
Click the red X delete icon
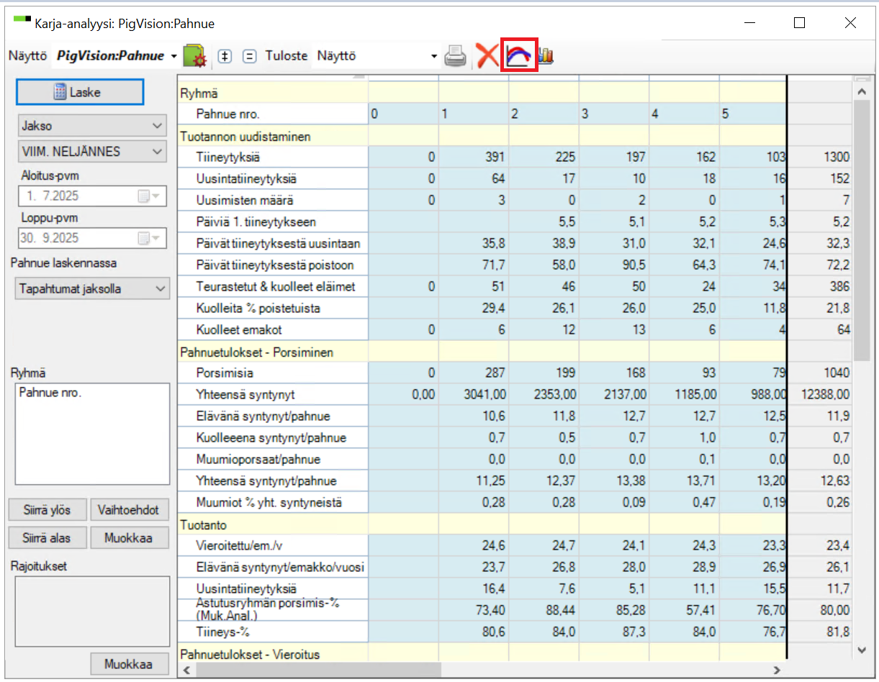[x=487, y=56]
